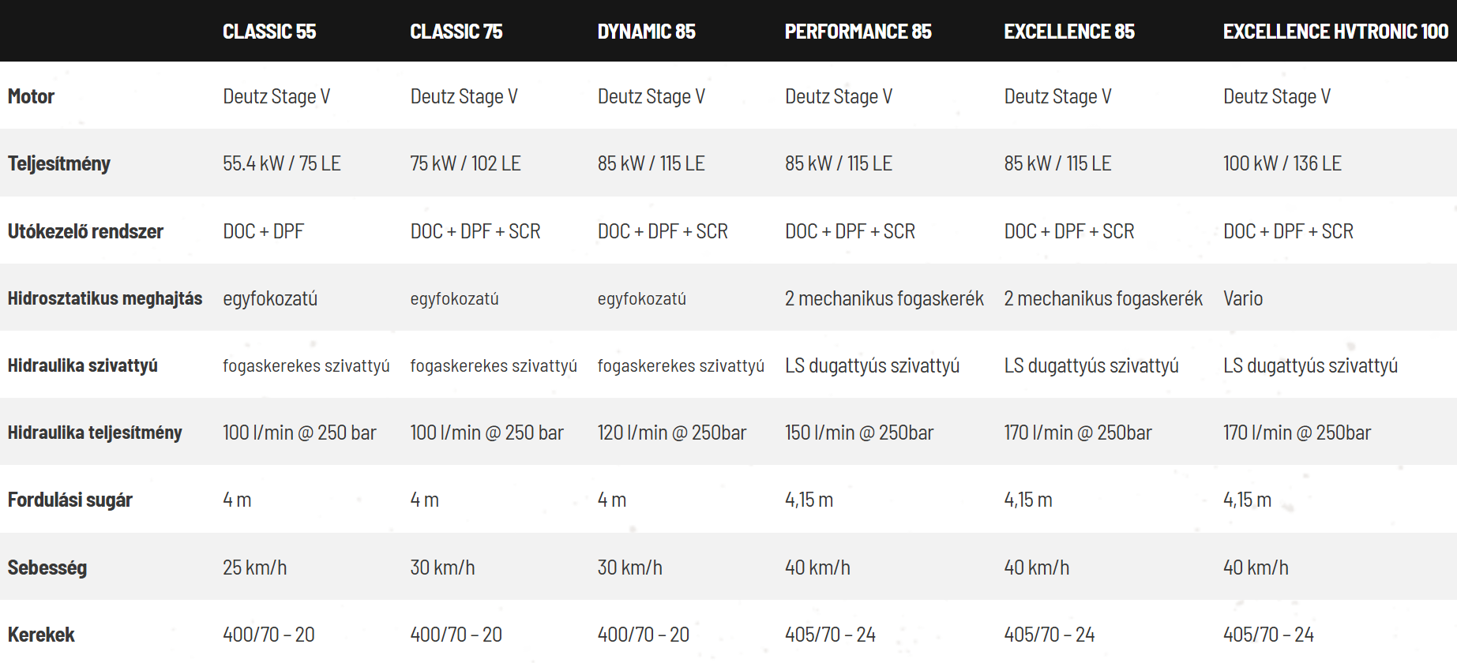1457x663 pixels.
Task: Select the 25 km/h speed cell
Action: [x=254, y=567]
